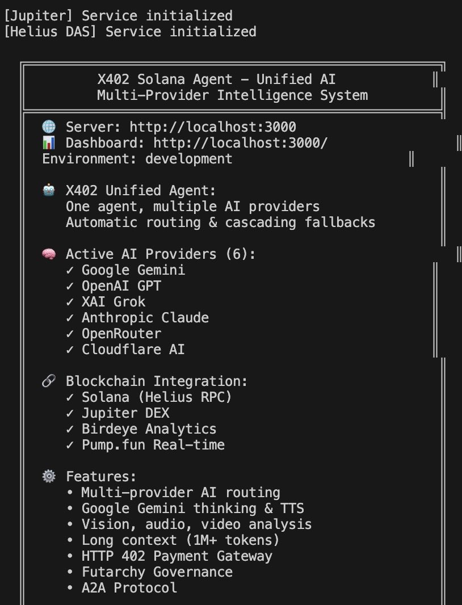Click the Solana (Helius RPC) entry

tap(157, 397)
